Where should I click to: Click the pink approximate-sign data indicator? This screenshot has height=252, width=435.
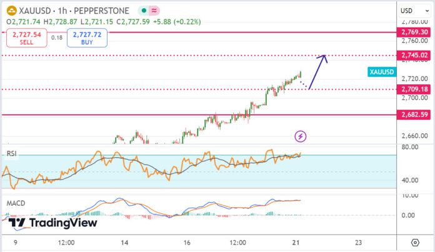pos(154,11)
